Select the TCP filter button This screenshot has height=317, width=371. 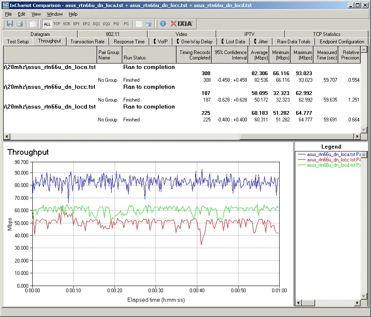pos(57,24)
